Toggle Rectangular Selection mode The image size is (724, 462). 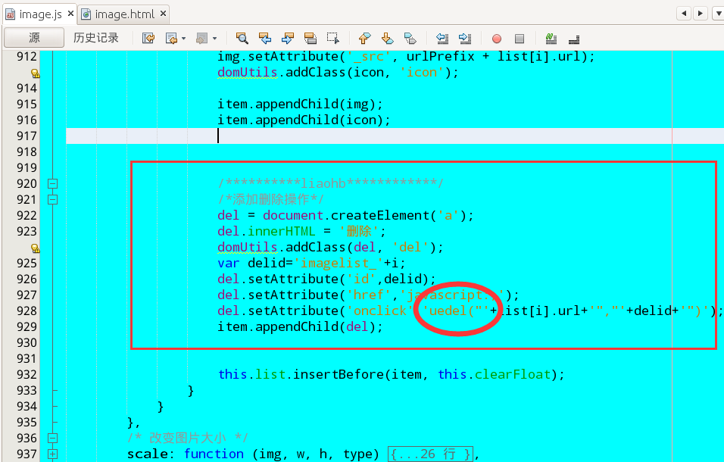pyautogui.click(x=332, y=38)
